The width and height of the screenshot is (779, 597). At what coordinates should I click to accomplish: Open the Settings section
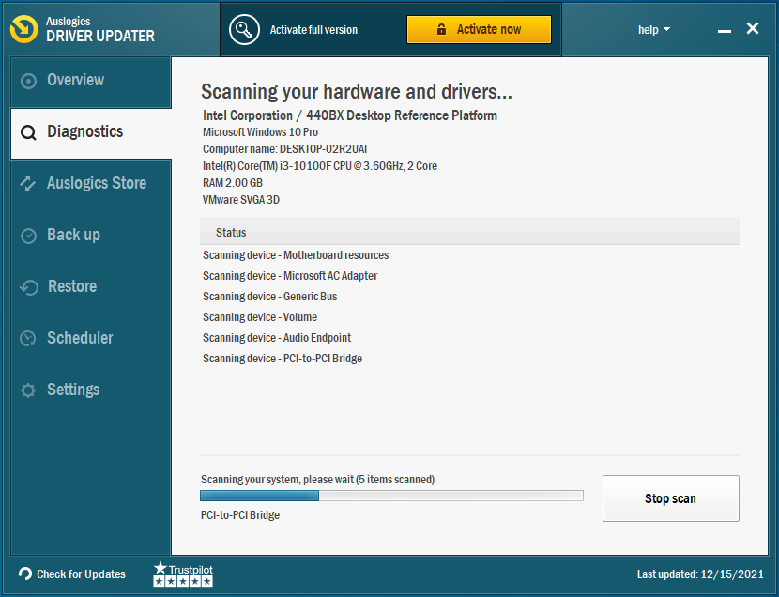click(x=73, y=390)
